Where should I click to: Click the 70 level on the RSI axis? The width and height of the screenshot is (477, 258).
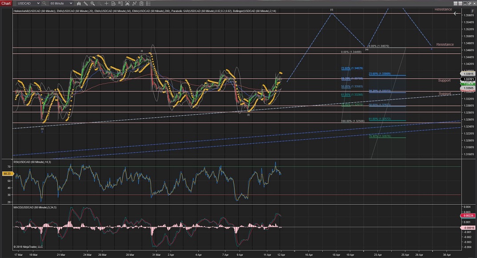point(9,167)
